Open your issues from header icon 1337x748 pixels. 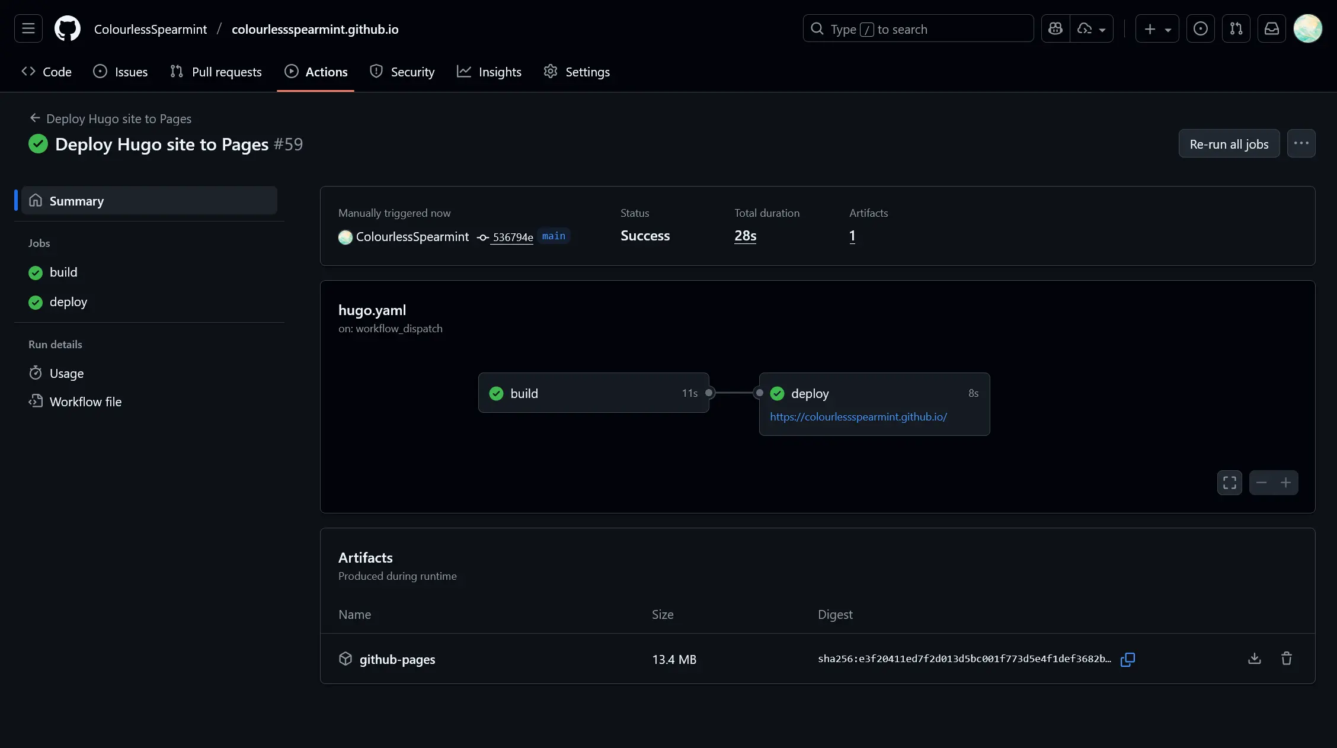[x=1201, y=28]
